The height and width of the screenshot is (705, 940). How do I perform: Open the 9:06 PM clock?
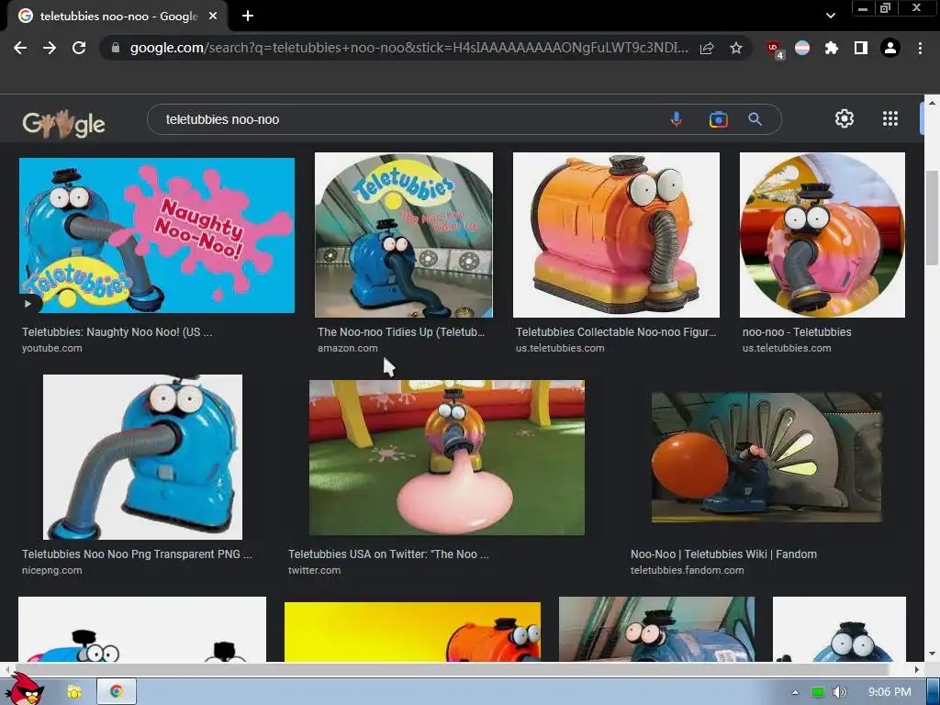pyautogui.click(x=890, y=692)
